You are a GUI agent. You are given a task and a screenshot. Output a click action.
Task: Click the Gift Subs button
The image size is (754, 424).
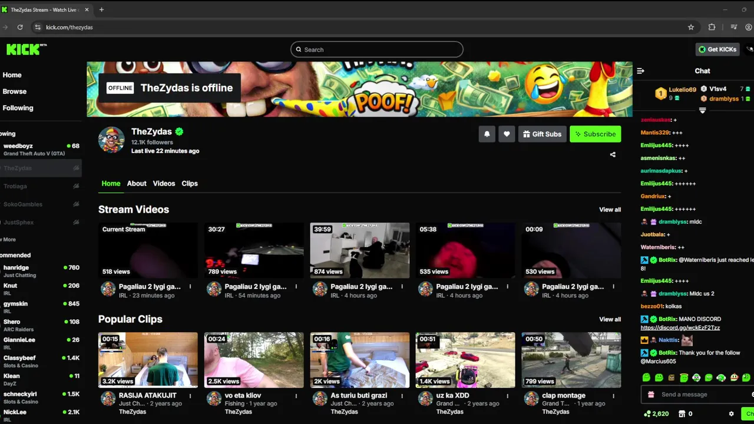542,134
